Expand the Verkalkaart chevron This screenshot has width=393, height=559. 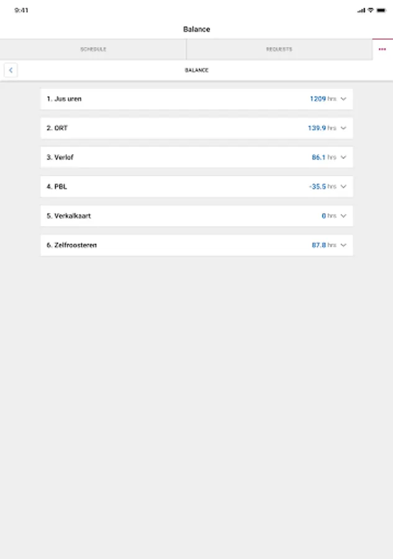point(343,216)
